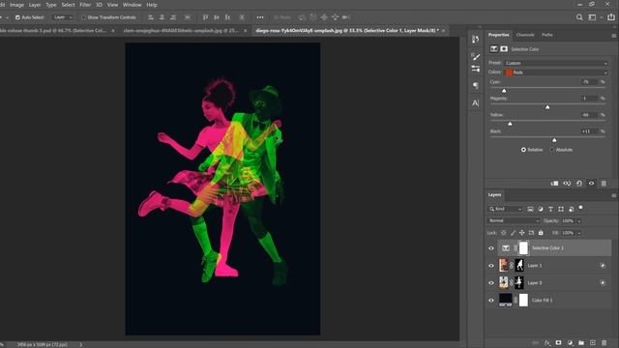
Task: Open the Layer menu
Action: click(x=35, y=5)
